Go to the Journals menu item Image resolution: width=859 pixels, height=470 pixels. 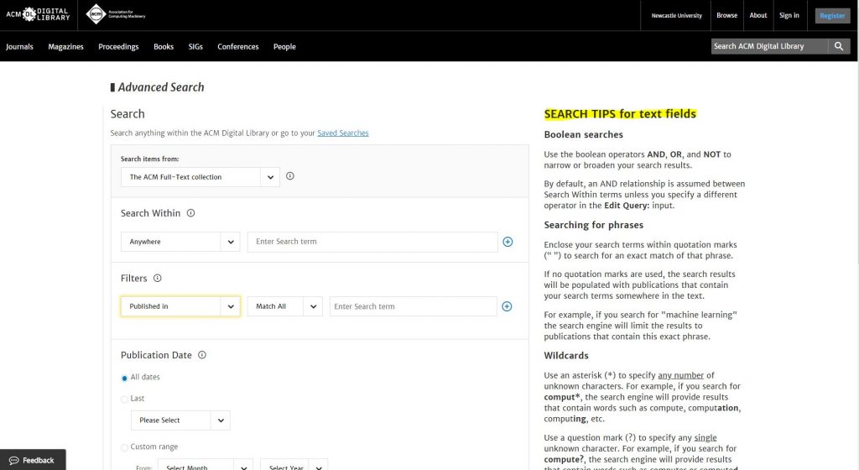click(19, 47)
